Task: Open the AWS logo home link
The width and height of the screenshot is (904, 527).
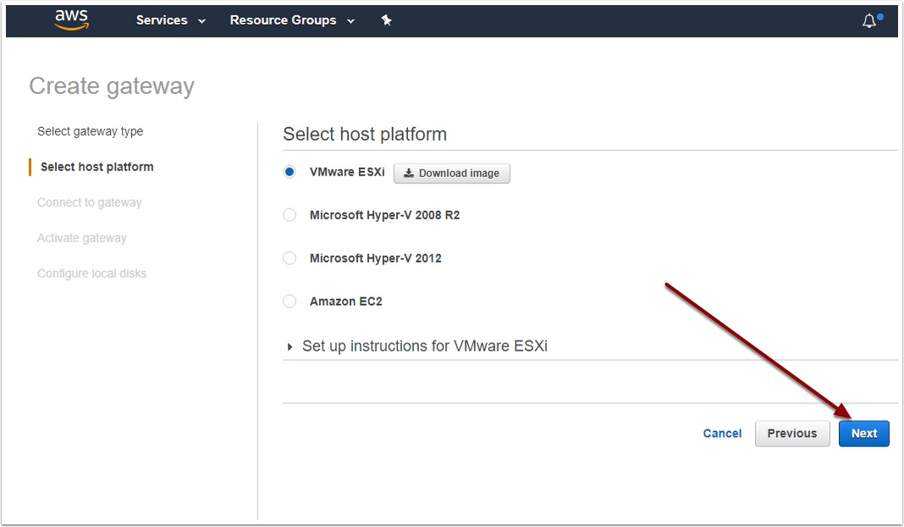Action: coord(71,19)
